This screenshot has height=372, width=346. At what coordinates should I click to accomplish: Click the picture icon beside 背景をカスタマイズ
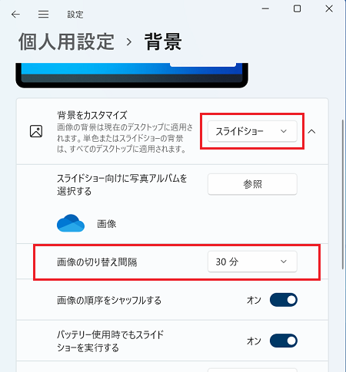click(36, 131)
